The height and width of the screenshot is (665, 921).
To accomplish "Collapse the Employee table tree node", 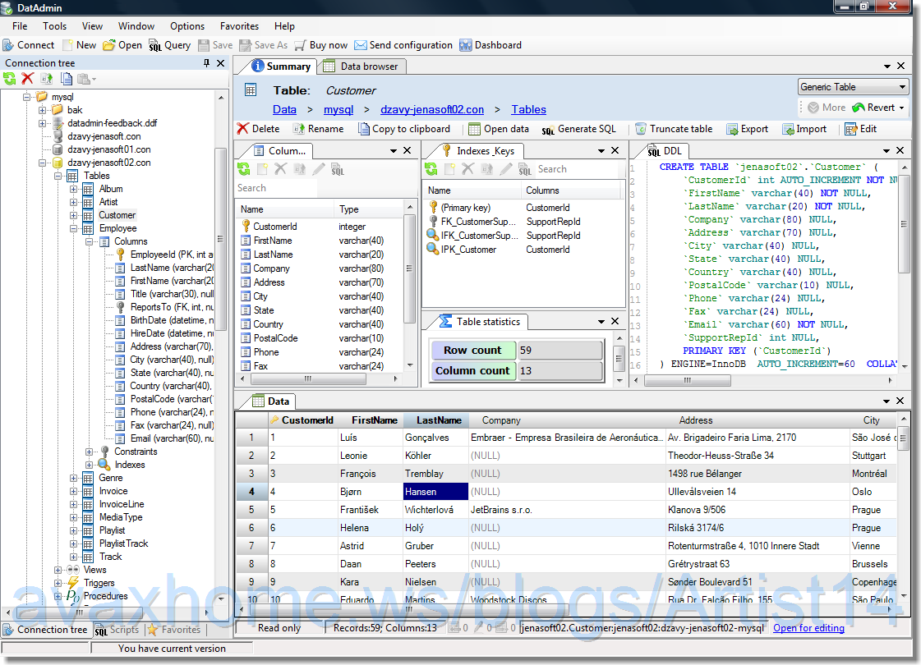I will [74, 228].
